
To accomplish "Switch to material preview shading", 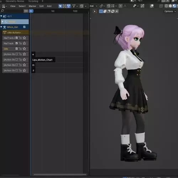I will (174, 6).
